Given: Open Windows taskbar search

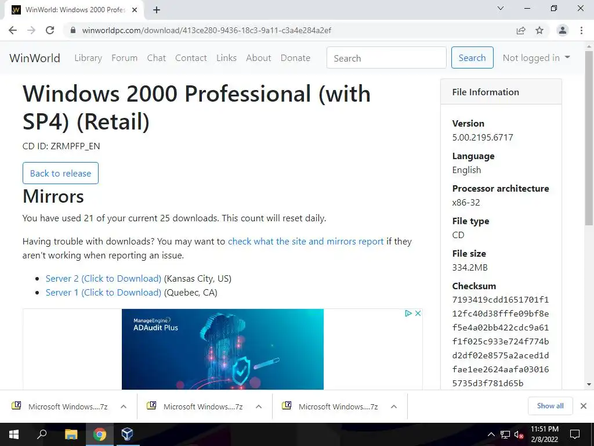Looking at the screenshot, I should point(42,434).
